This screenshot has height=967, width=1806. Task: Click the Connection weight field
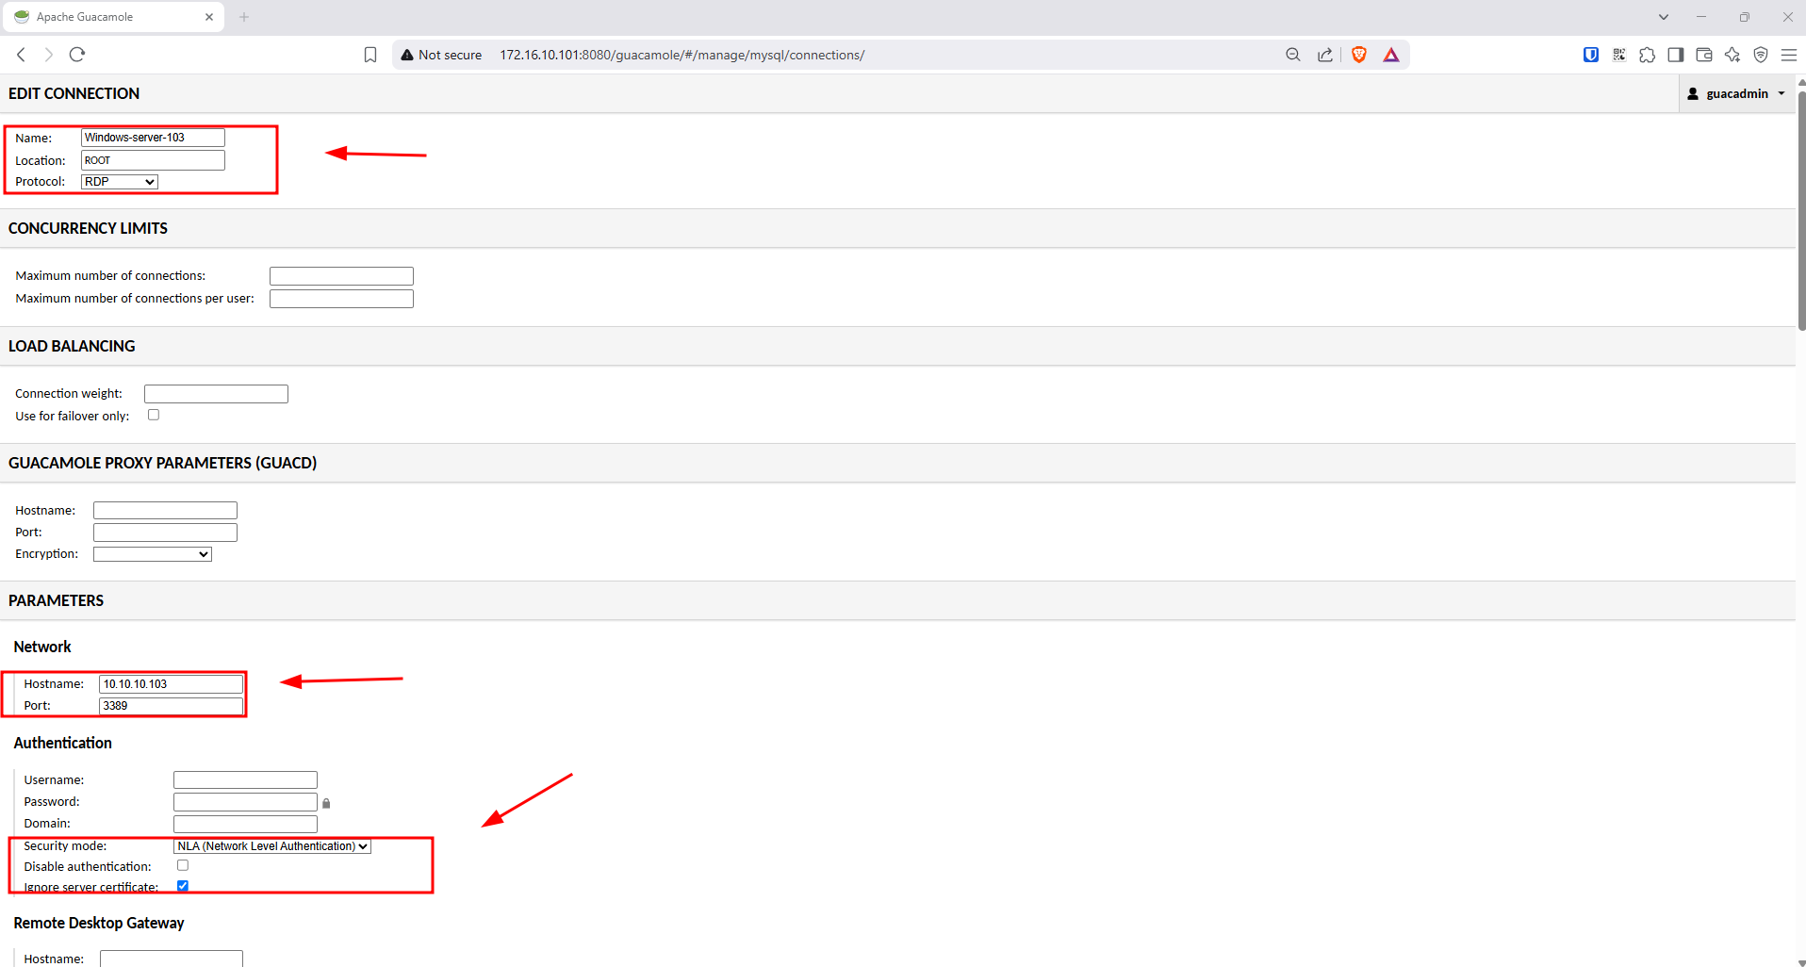tap(216, 394)
